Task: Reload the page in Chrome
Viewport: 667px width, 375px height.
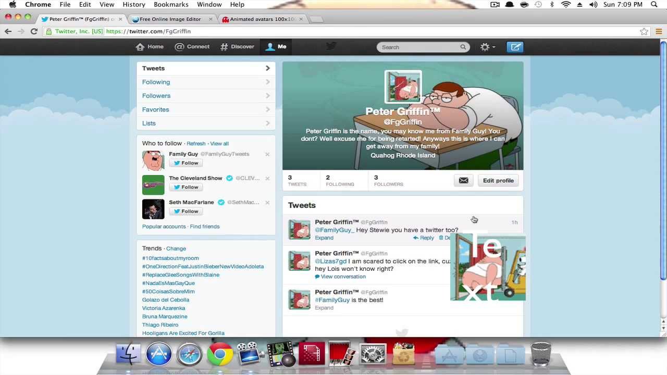Action: [x=34, y=31]
